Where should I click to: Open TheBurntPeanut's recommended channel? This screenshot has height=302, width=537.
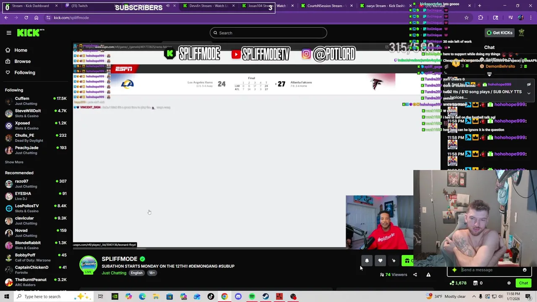click(x=36, y=282)
